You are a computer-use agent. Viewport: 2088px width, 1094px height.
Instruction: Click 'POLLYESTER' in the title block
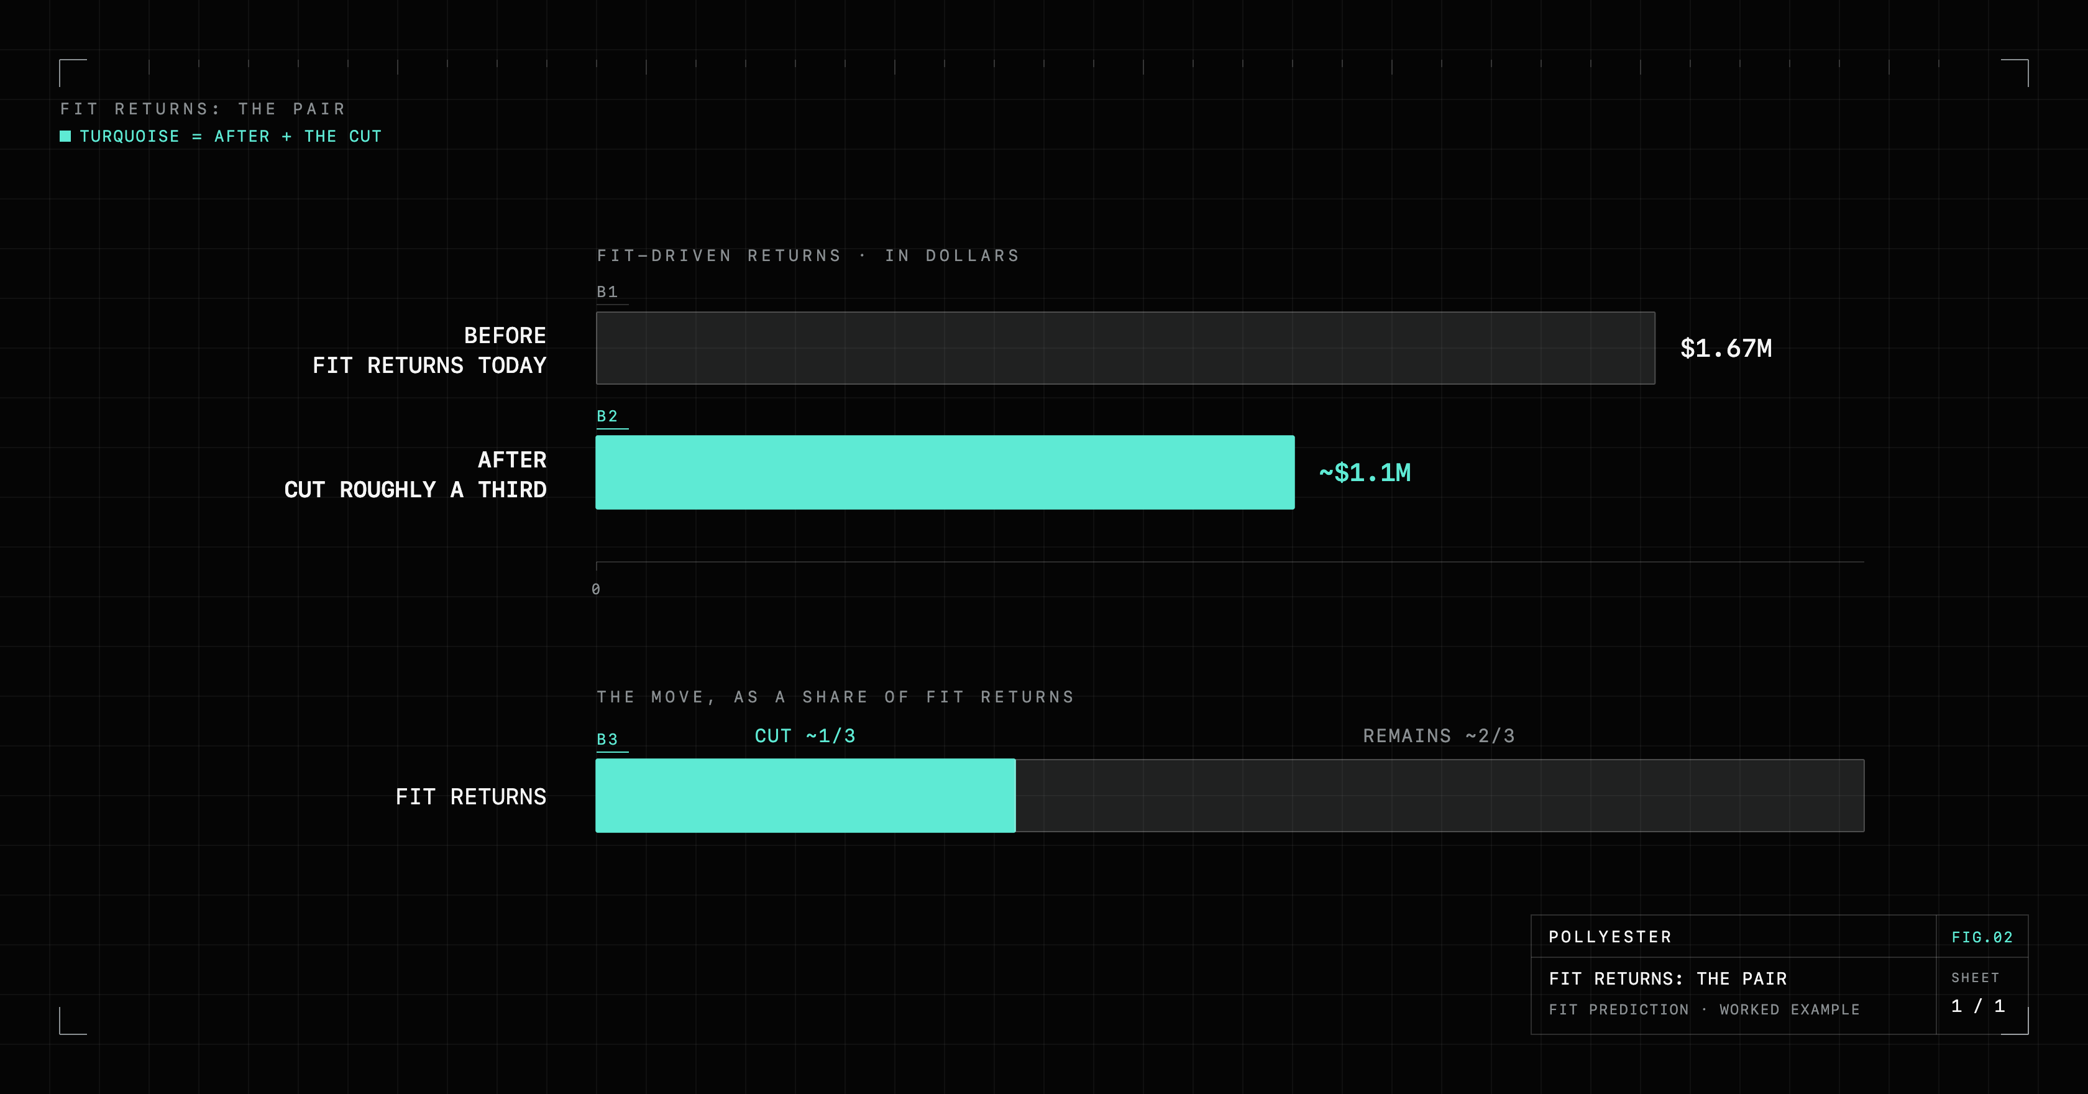coord(1609,937)
